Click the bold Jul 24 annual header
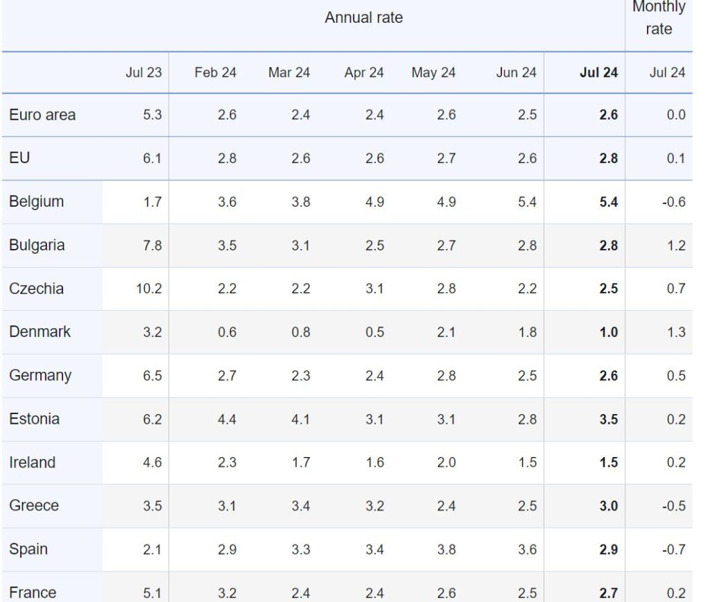The height and width of the screenshot is (602, 710). [598, 72]
